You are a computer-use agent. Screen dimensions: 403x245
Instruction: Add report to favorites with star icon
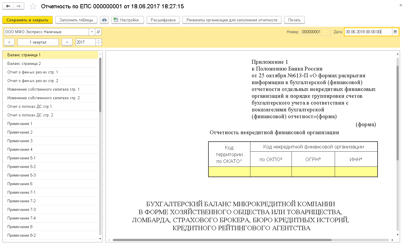33,6
